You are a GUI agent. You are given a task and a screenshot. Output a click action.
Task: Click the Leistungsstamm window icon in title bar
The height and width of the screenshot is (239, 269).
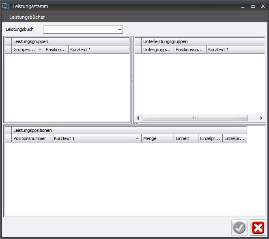coord(6,6)
